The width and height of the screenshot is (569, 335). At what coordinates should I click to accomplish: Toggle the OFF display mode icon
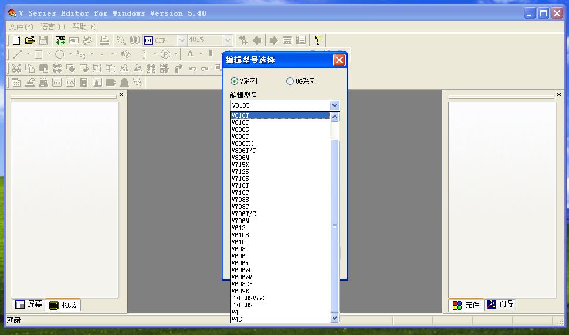pyautogui.click(x=148, y=40)
